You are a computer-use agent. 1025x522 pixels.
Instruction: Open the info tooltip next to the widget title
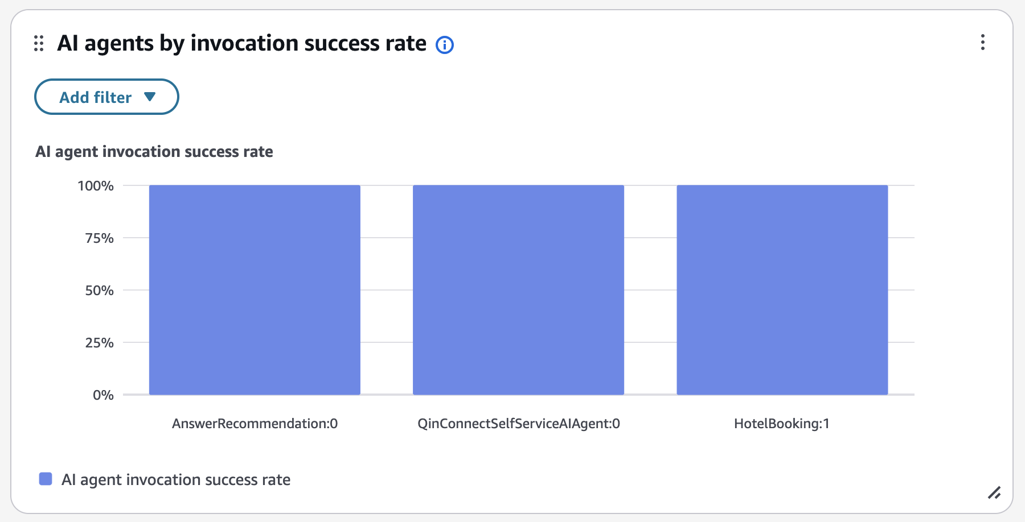(x=445, y=44)
